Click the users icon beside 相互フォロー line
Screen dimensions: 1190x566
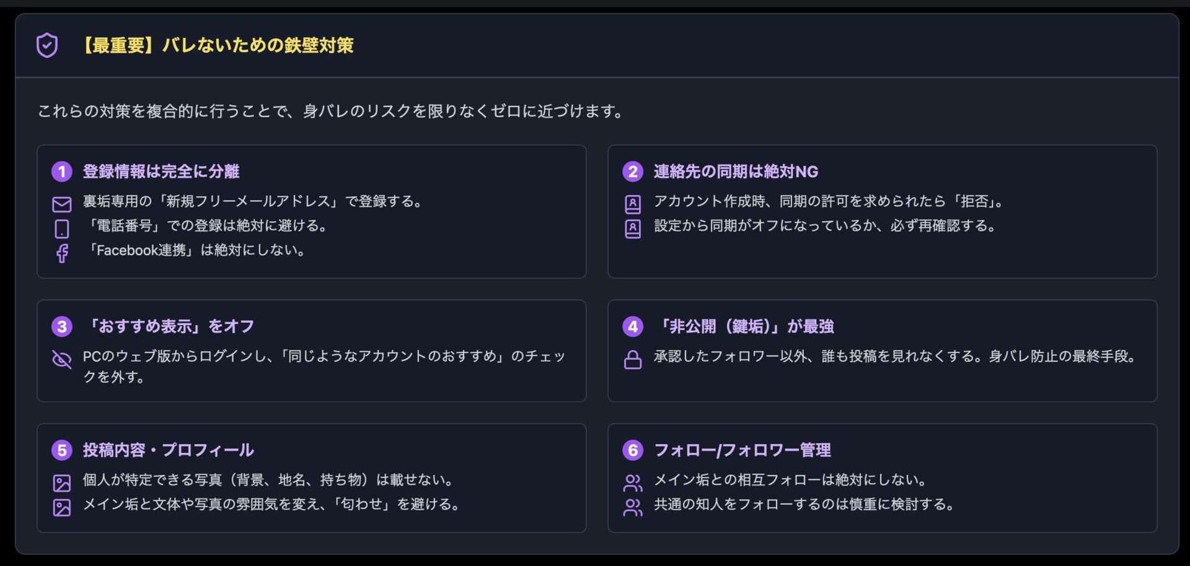coord(633,483)
